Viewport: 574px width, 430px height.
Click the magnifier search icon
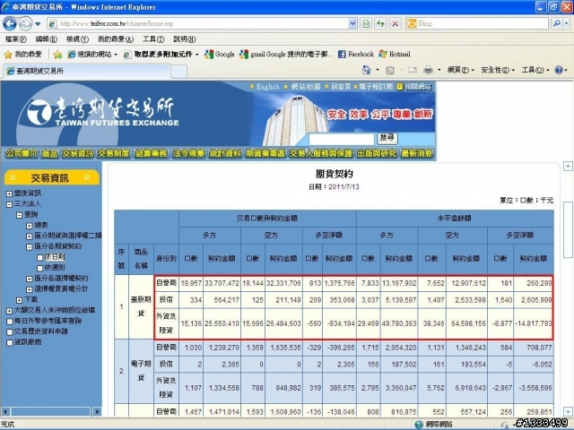tap(557, 23)
